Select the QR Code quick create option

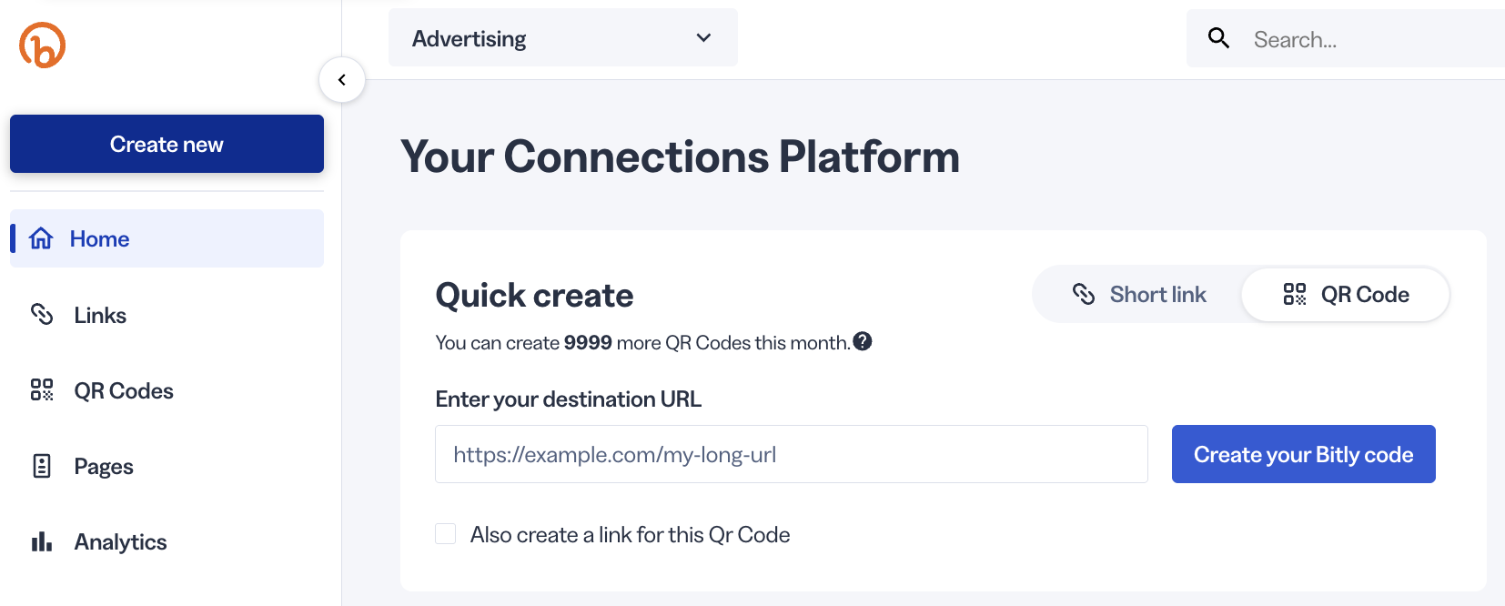(1346, 295)
